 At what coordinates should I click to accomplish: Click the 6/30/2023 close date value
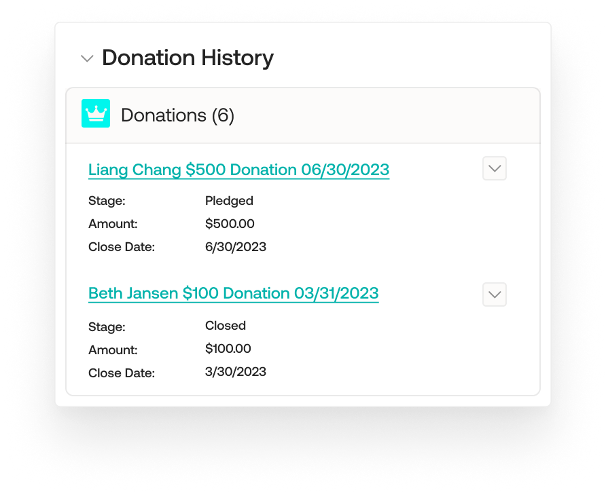point(235,247)
